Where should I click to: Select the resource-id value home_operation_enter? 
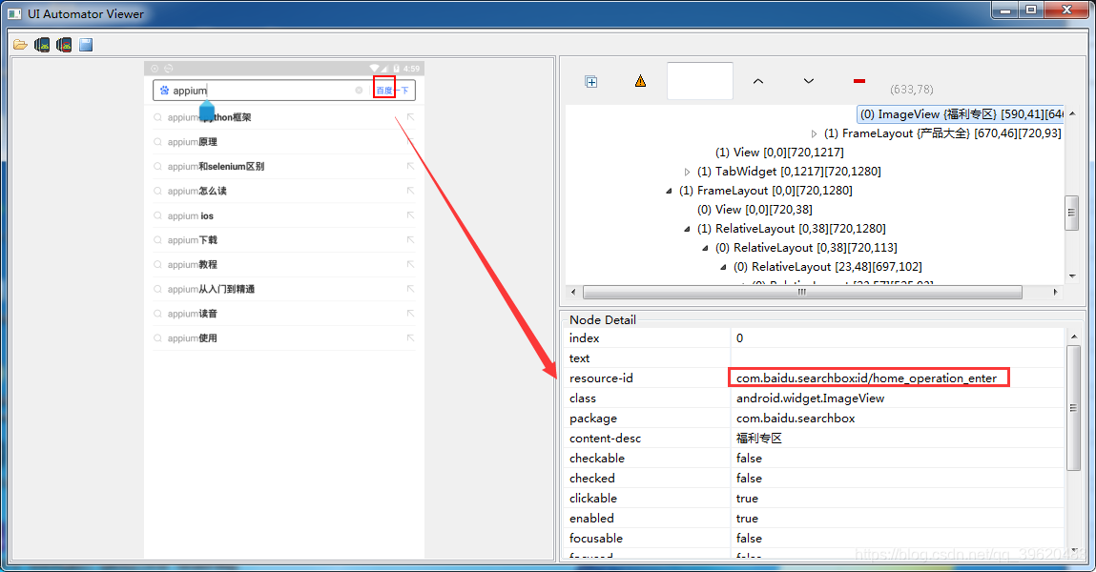click(867, 378)
